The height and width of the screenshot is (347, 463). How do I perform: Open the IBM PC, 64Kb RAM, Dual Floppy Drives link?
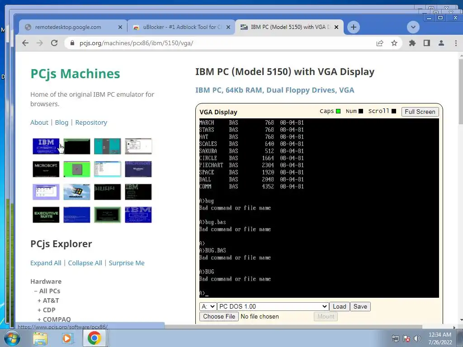[274, 90]
